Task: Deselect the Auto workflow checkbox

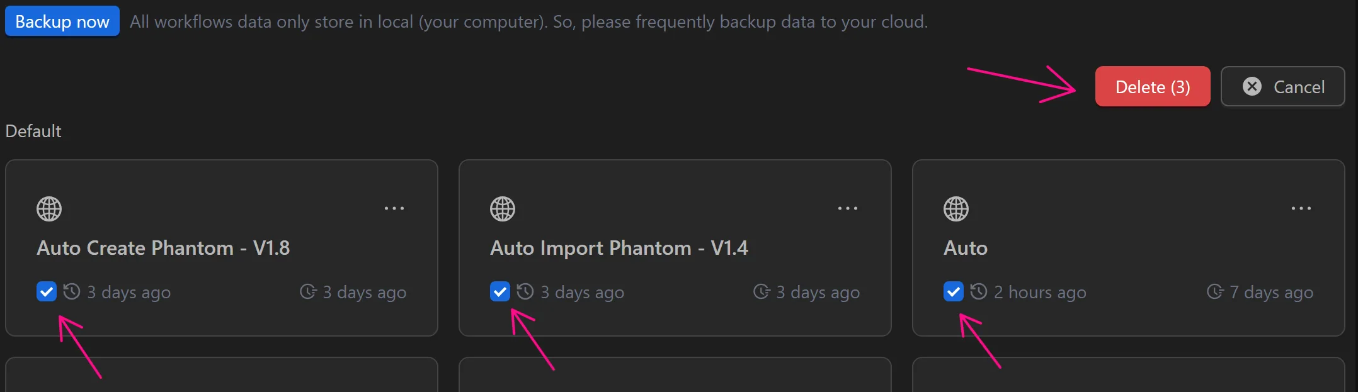Action: [954, 292]
